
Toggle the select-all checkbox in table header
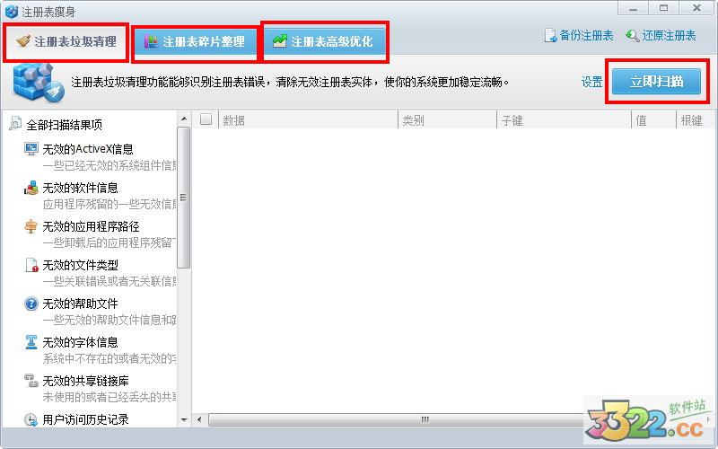click(x=206, y=119)
